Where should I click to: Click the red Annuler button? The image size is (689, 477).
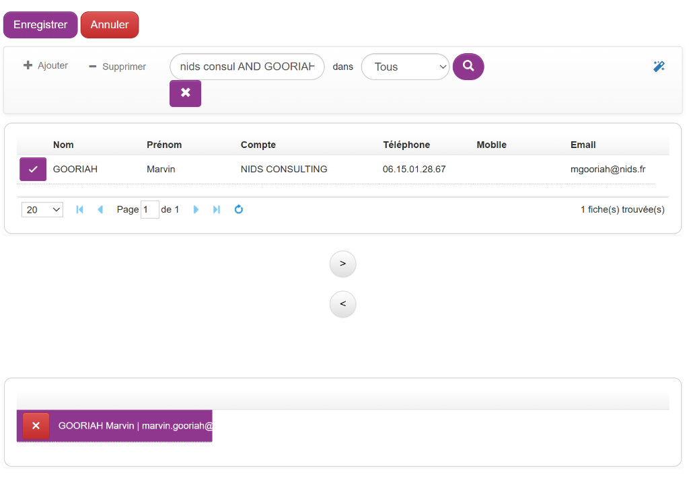coord(110,25)
